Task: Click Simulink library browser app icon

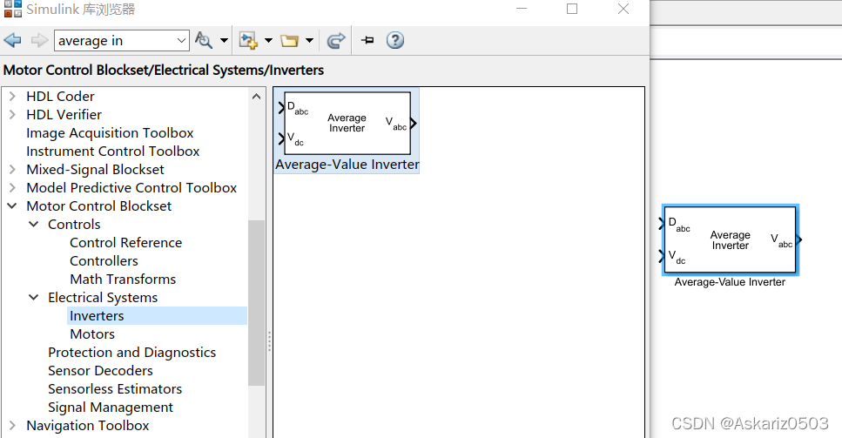Action: tap(13, 9)
